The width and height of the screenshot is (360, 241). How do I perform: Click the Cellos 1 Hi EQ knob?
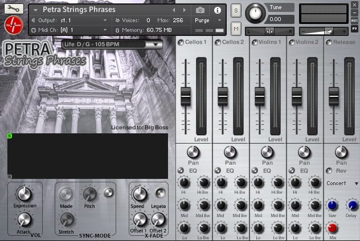point(184,182)
